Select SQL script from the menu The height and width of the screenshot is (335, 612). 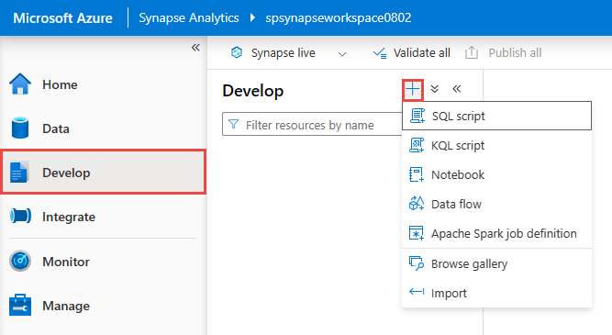[x=497, y=116]
